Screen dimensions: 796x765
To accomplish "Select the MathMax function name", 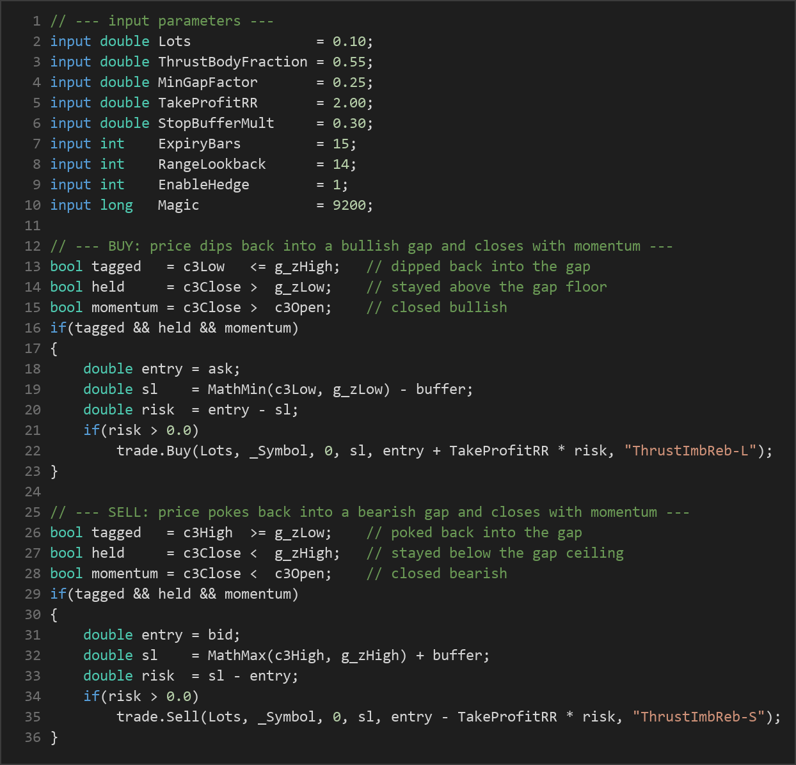I will [x=237, y=656].
